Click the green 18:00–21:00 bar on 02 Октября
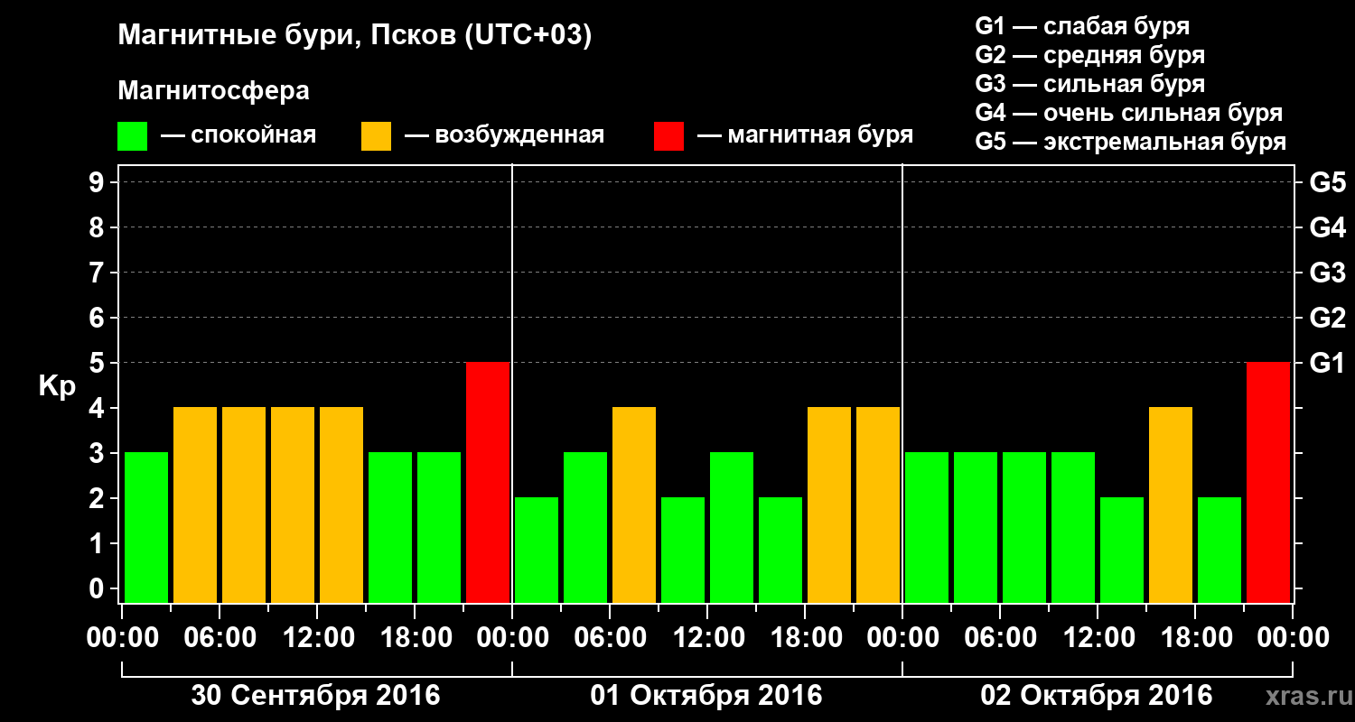This screenshot has height=722, width=1355. (1219, 550)
